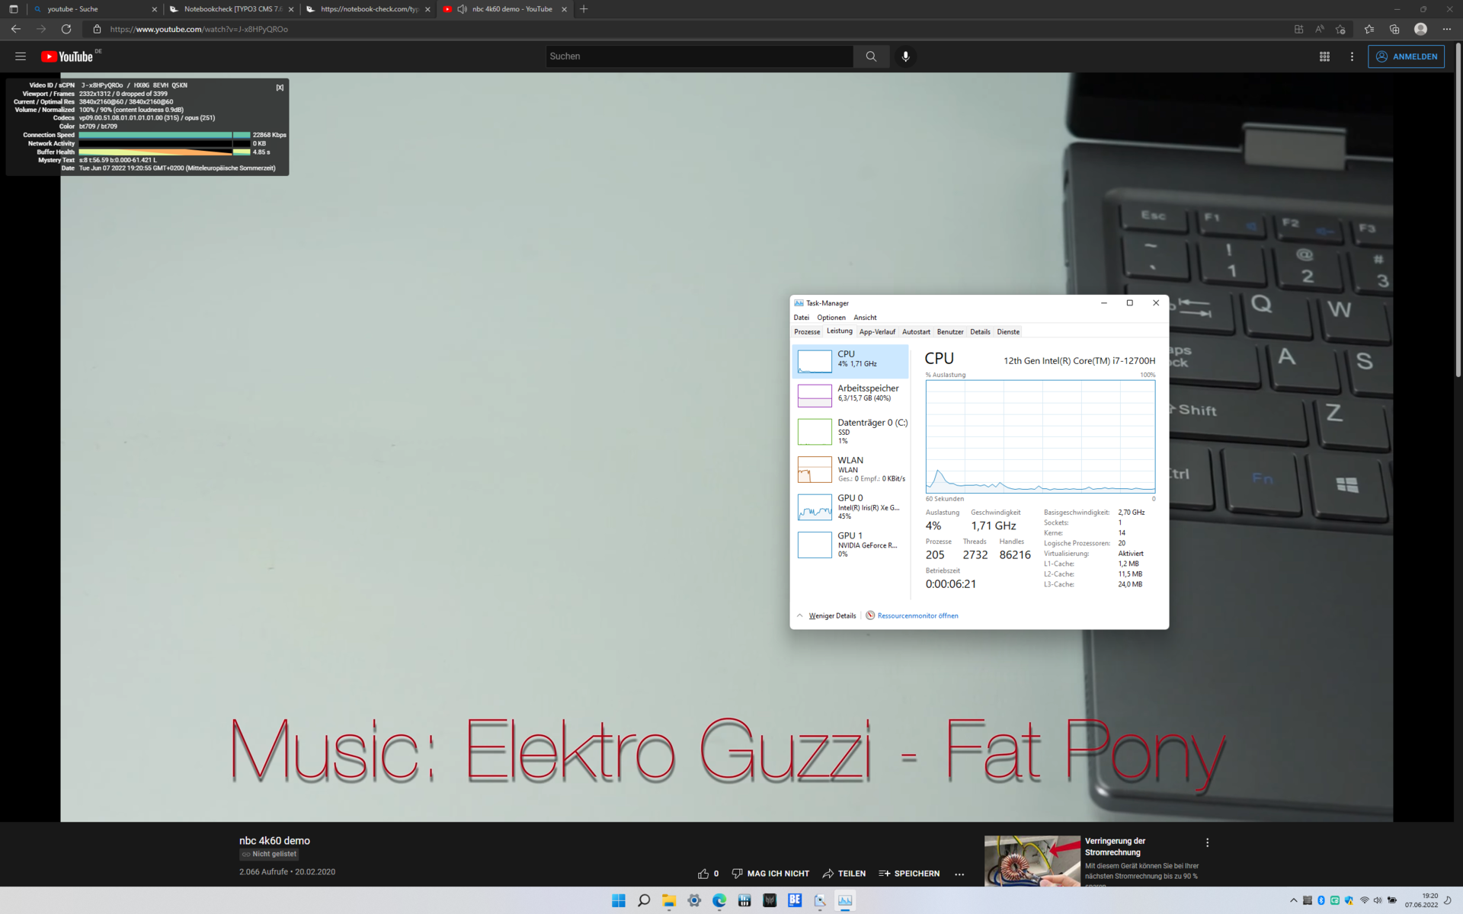Open YouTube settings three-dot menu
The height and width of the screenshot is (914, 1463).
pyautogui.click(x=1352, y=56)
